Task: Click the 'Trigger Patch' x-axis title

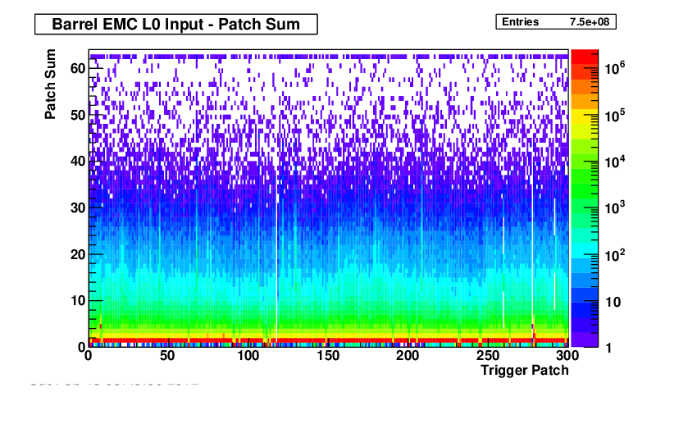Action: [x=525, y=370]
